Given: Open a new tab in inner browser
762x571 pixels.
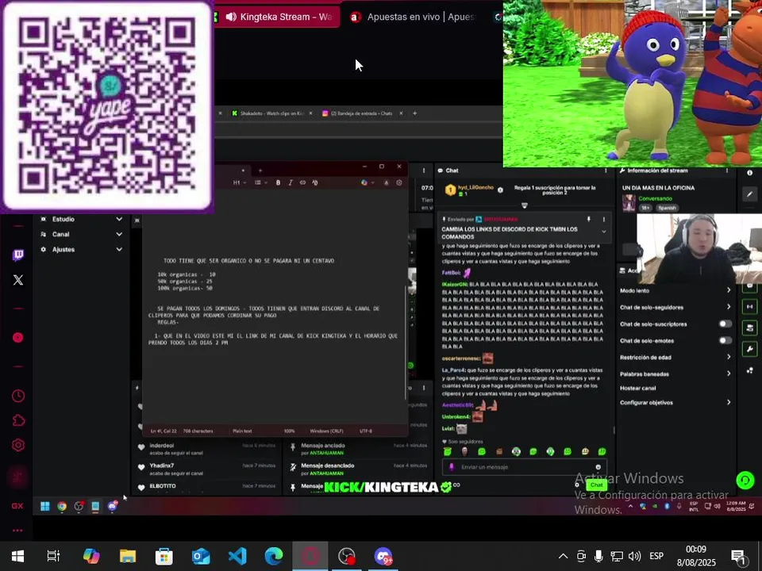Looking at the screenshot, I should [x=414, y=113].
